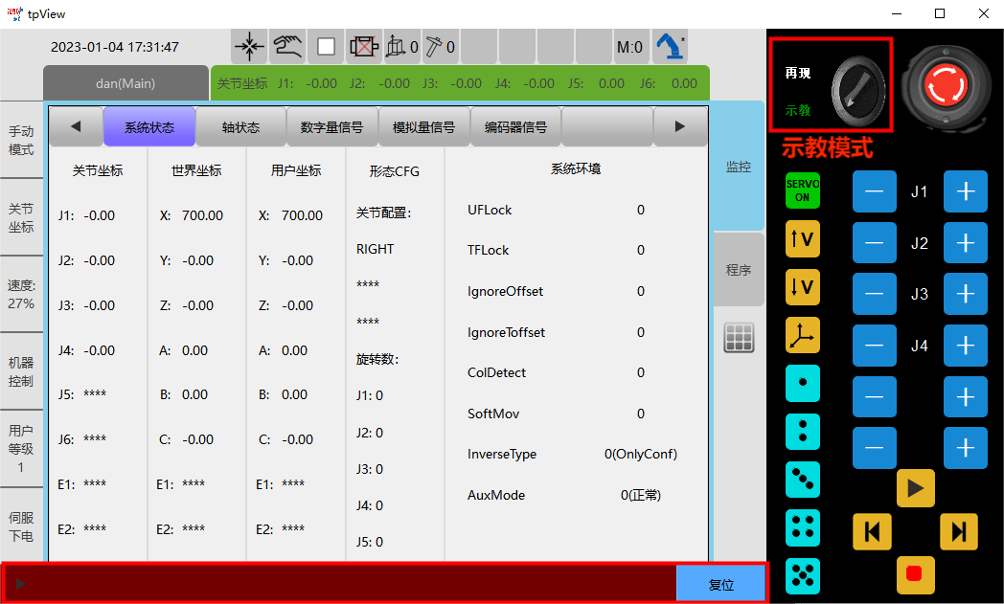The height and width of the screenshot is (604, 1004).
Task: Click the blue robot arm status icon
Action: 670,45
